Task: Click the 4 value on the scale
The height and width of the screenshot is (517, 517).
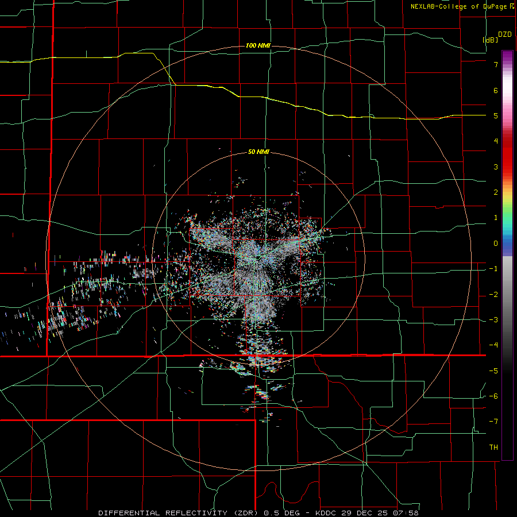Action: (496, 141)
